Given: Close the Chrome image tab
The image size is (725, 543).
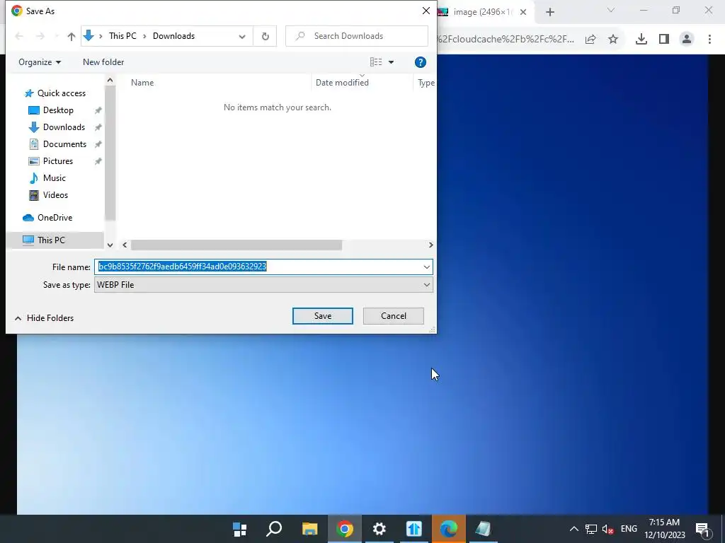Looking at the screenshot, I should point(523,12).
